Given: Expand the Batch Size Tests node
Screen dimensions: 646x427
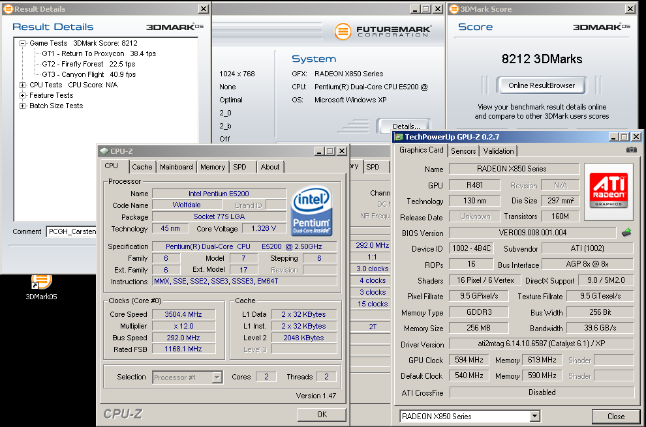Looking at the screenshot, I should pos(23,106).
